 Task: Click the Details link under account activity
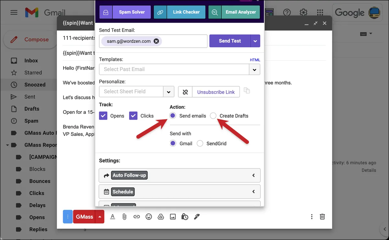(369, 170)
